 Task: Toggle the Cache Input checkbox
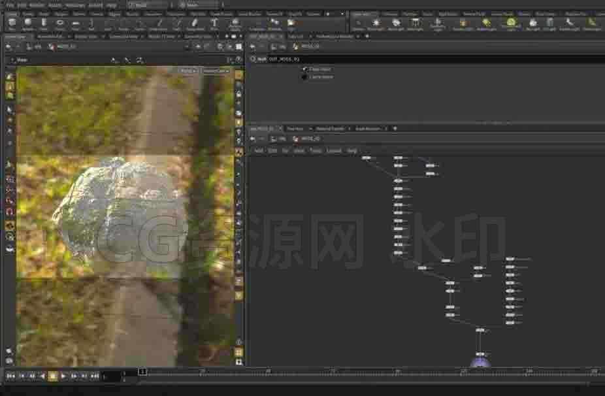click(305, 77)
